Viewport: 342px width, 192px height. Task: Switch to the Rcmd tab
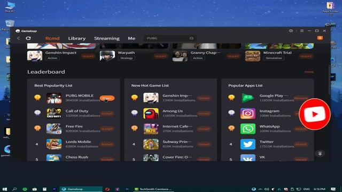[52, 38]
